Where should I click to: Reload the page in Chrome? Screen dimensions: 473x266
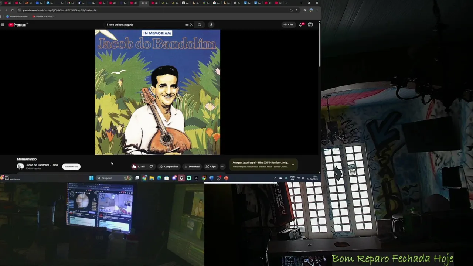point(12,10)
